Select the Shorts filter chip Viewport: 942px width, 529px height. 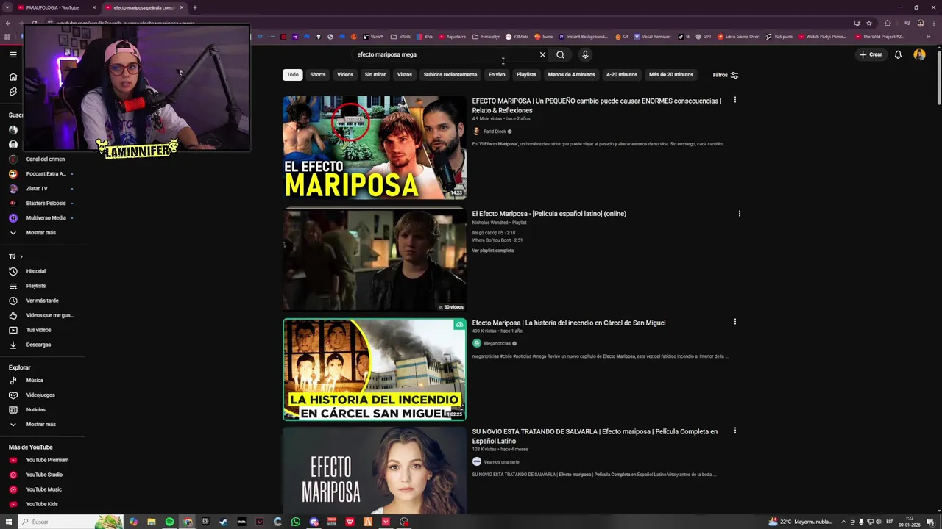(x=318, y=74)
